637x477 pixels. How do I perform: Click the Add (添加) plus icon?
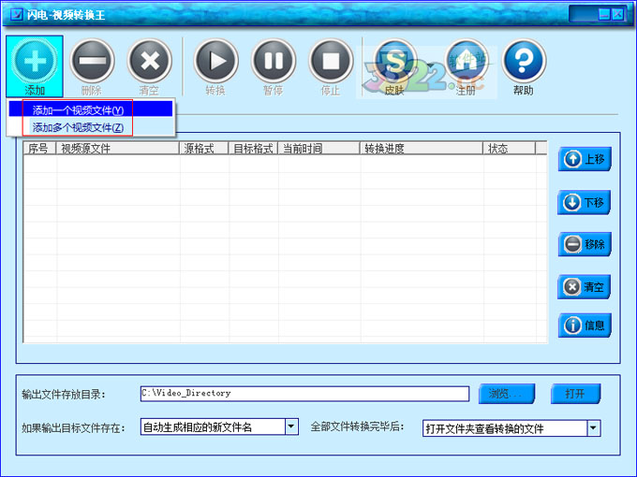click(x=36, y=62)
